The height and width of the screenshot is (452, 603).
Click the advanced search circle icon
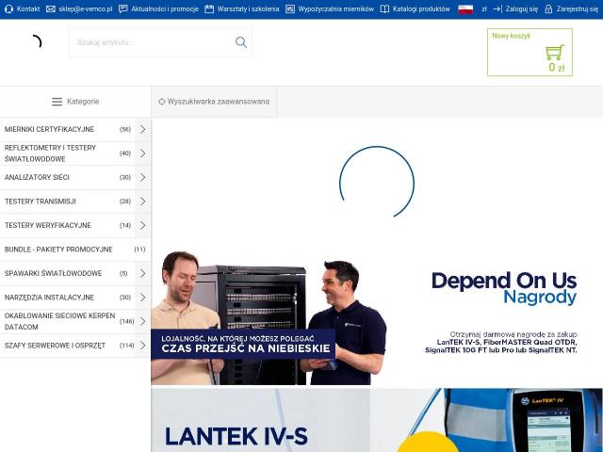point(162,102)
